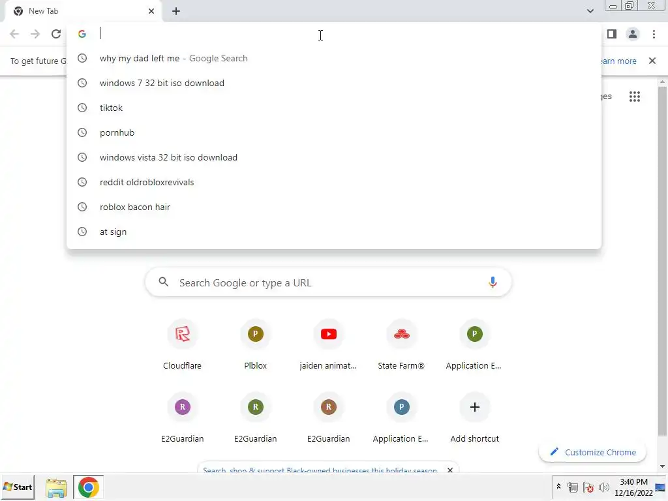This screenshot has height=501, width=668.
Task: Open the Chrome three-dot menu
Action: point(654,34)
